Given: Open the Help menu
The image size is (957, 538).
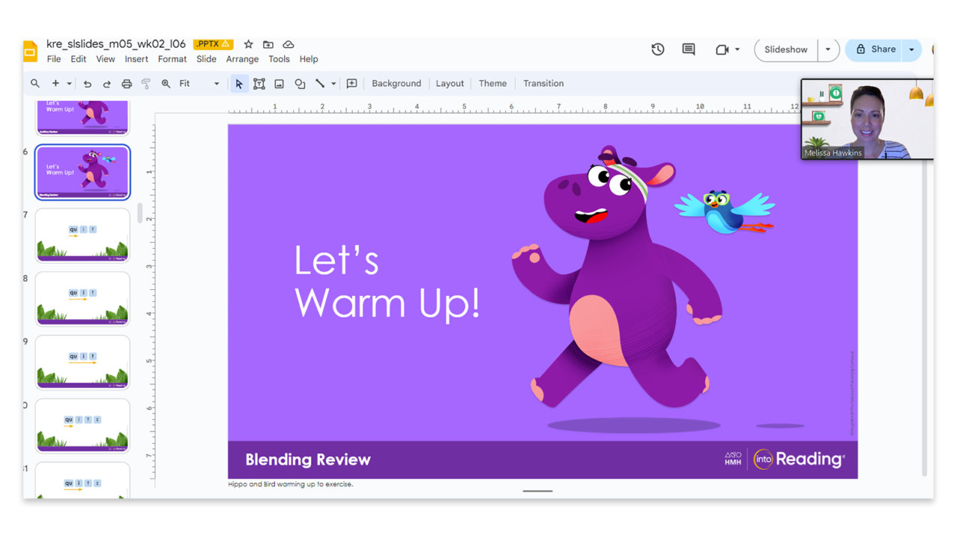Looking at the screenshot, I should click(x=309, y=59).
